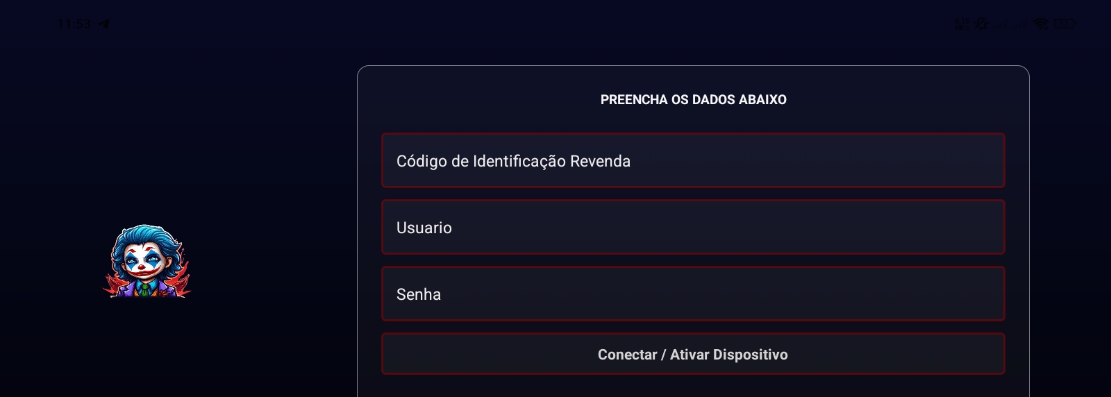This screenshot has height=397, width=1111.
Task: Tap the muted bell status icon
Action: click(x=981, y=24)
